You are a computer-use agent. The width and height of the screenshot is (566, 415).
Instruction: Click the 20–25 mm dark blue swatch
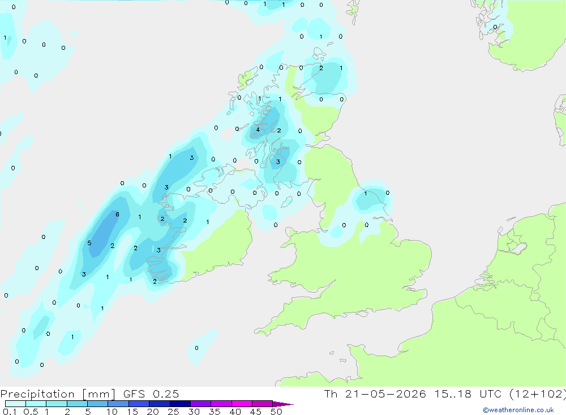pos(159,404)
